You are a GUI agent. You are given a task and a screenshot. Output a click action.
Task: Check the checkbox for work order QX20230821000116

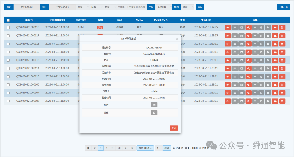pyautogui.click(x=7, y=27)
